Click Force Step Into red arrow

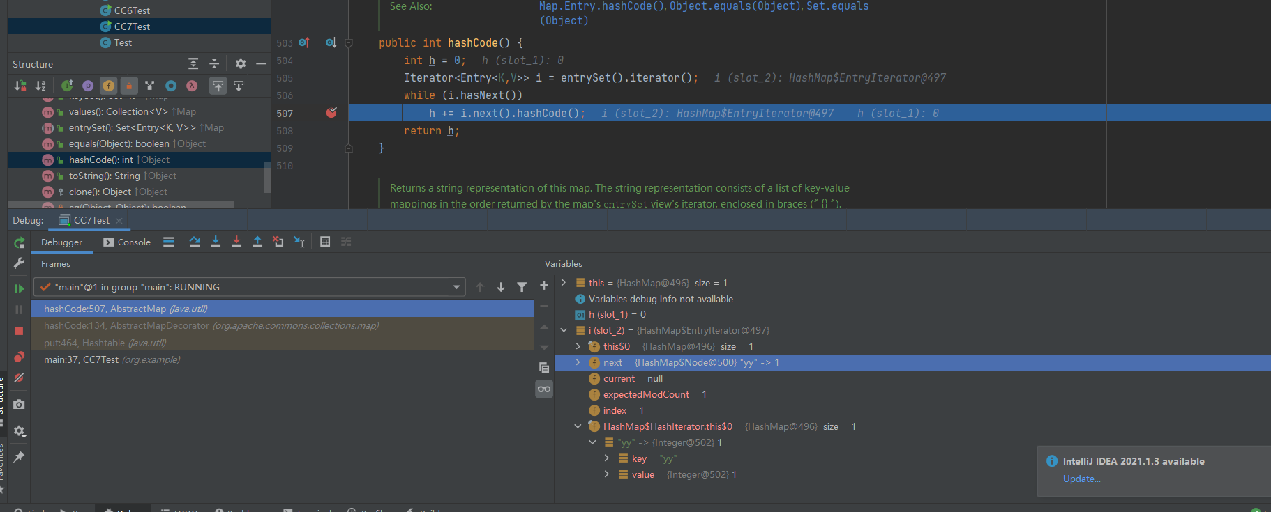tap(236, 242)
